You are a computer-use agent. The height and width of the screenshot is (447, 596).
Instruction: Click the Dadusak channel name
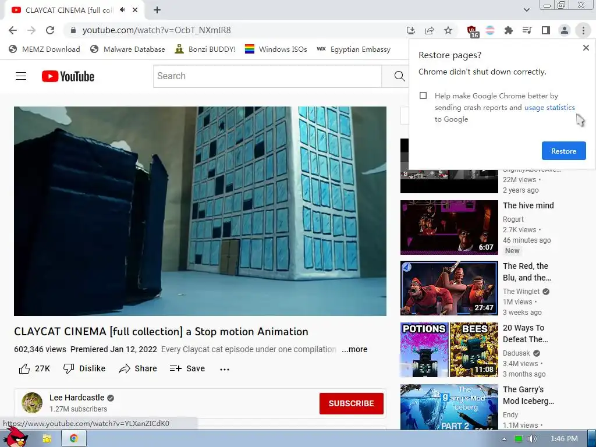tap(516, 353)
